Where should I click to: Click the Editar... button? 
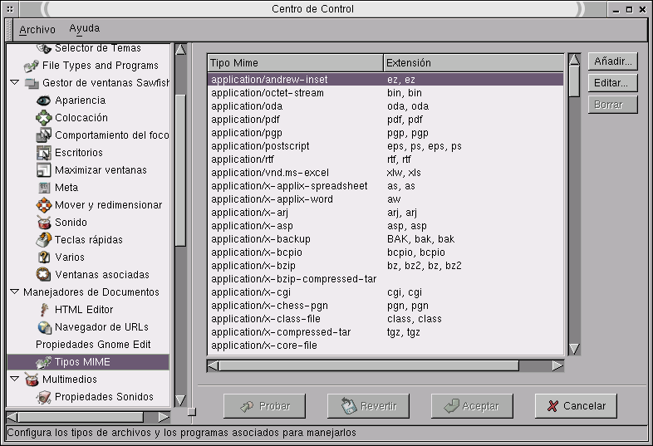(613, 83)
